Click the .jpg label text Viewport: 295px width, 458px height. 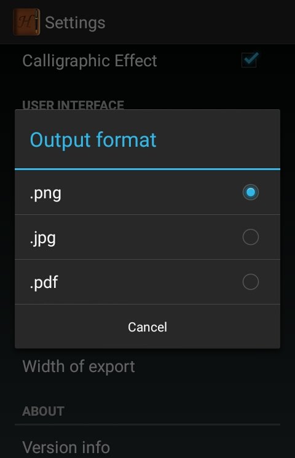tap(42, 238)
